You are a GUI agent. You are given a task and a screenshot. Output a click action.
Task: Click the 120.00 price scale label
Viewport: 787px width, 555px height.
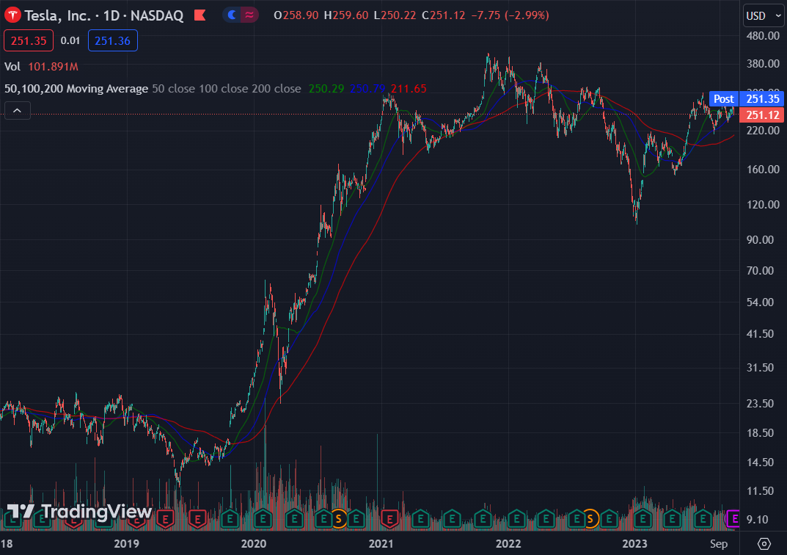pos(763,204)
